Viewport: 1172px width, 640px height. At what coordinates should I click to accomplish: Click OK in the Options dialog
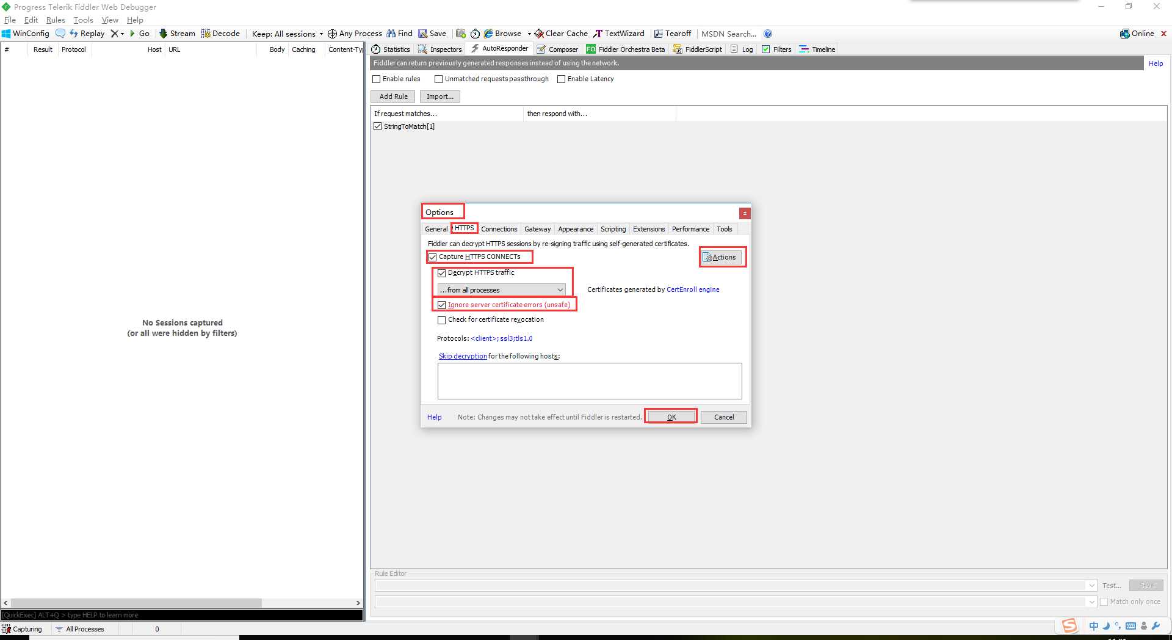671,417
